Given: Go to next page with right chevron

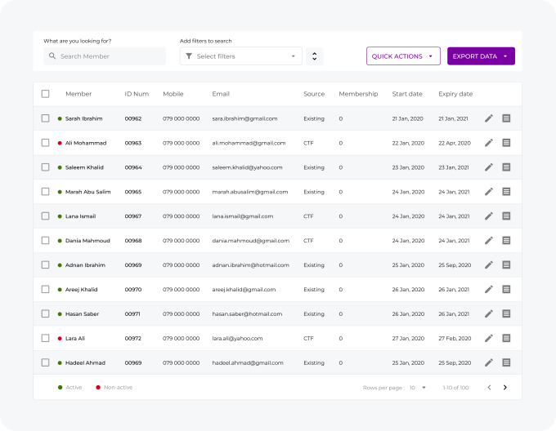Looking at the screenshot, I should 505,388.
